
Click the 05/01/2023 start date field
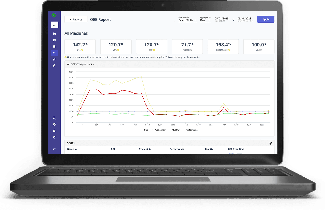222,19
